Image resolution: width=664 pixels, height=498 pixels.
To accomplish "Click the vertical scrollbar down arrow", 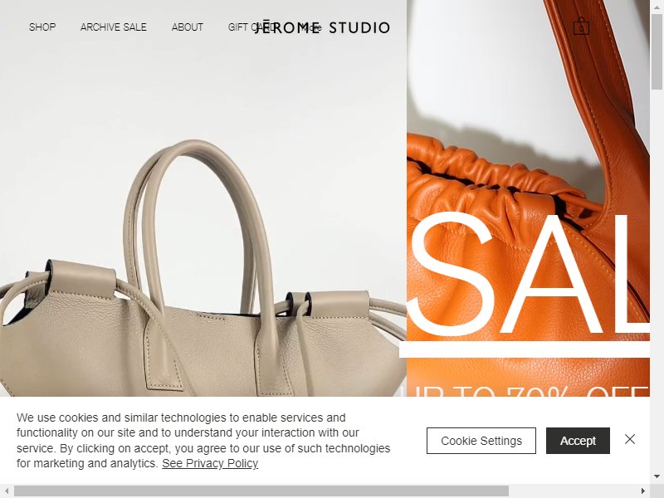I will pos(657,476).
